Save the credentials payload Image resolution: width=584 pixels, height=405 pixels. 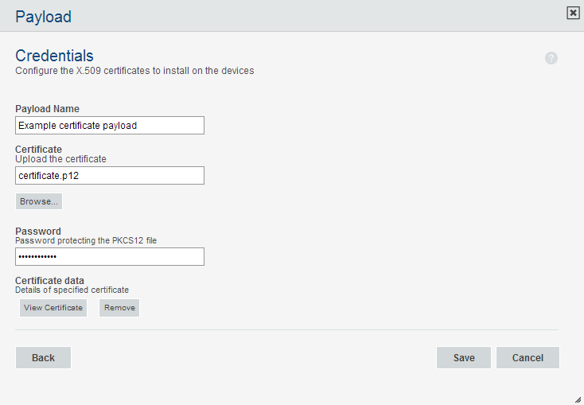coord(464,358)
